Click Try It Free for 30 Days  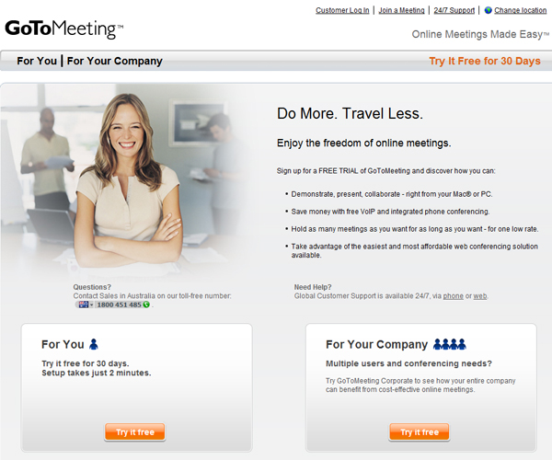point(485,61)
